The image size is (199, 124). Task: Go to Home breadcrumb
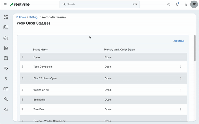pos(21,17)
